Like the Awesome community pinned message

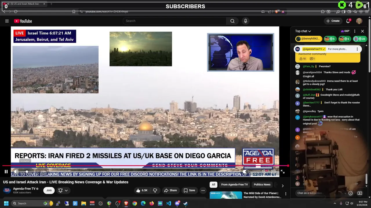302,59
